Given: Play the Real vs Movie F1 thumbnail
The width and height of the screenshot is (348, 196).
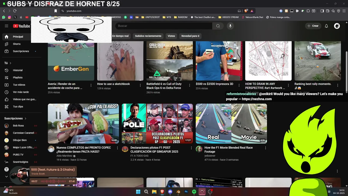Looking at the screenshot, I should point(231,124).
